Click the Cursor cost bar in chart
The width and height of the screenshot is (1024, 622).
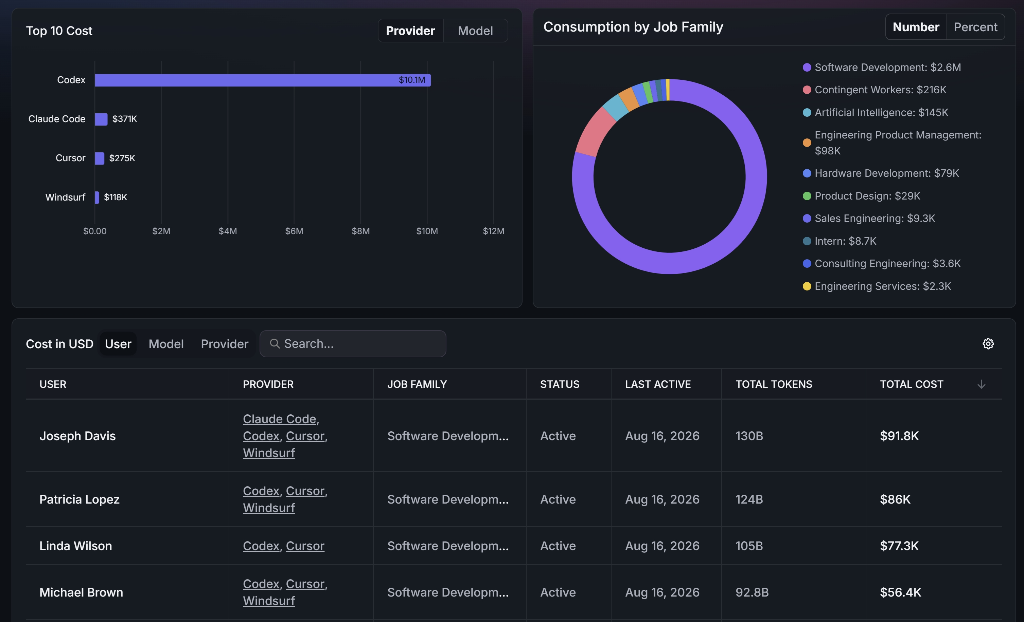pos(99,158)
